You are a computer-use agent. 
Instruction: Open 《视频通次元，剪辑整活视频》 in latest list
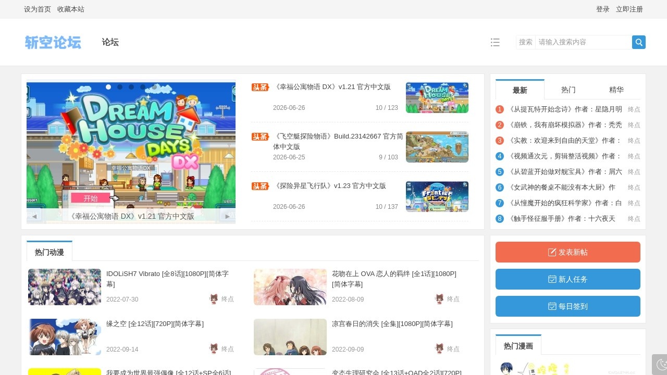565,156
